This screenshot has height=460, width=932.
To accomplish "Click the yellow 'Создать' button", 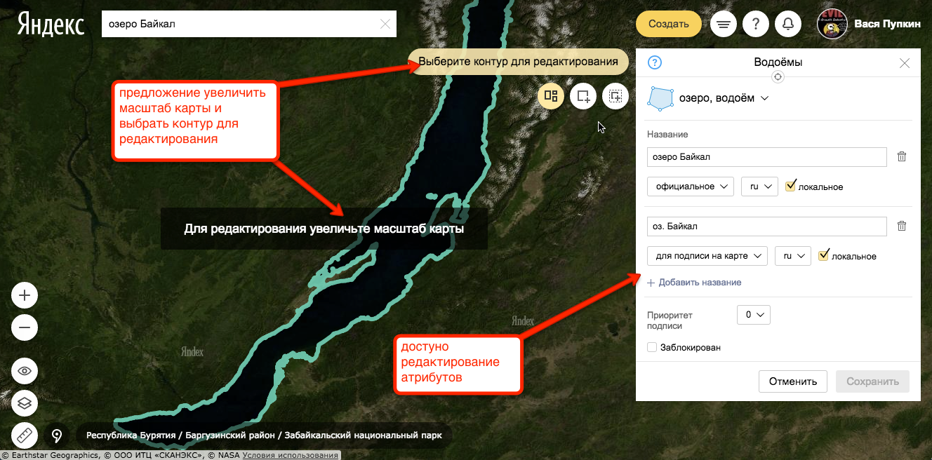I will tap(668, 24).
